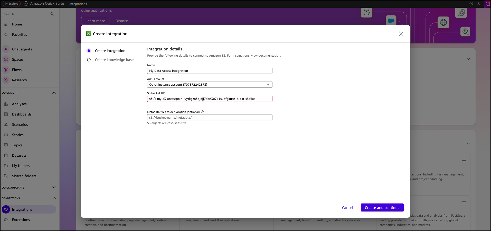
Task: Open Dashboards in the sidebar
Action: click(22, 114)
